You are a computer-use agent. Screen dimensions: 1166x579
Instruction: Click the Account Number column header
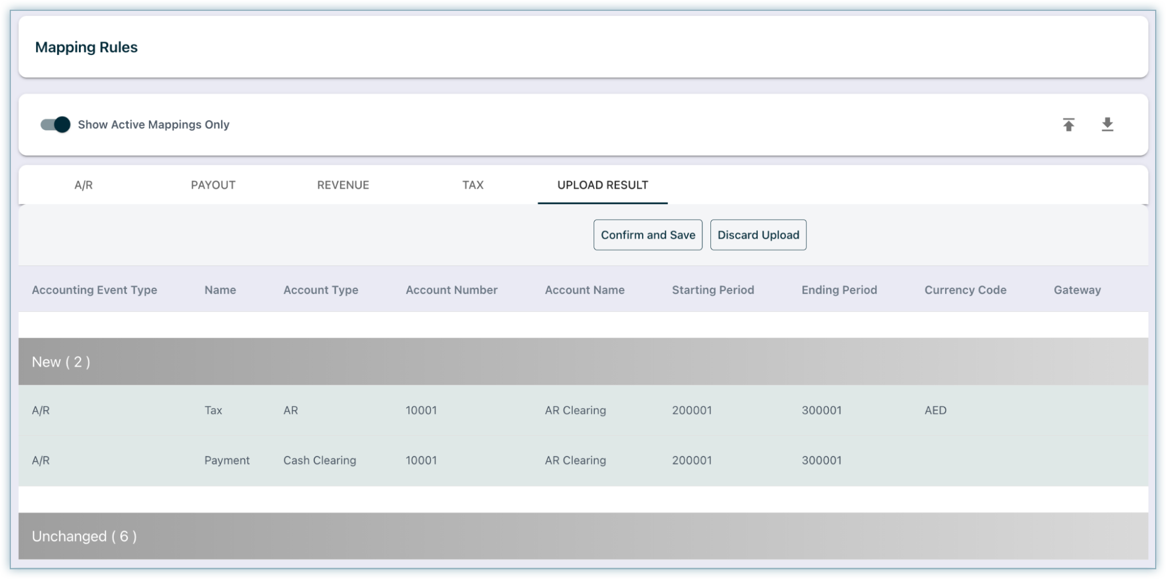pos(451,290)
